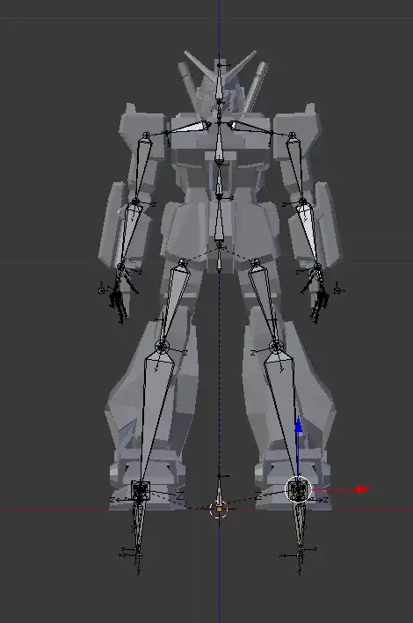Select the small hand target beside screen-right hand
The image size is (413, 623).
pos(337,290)
